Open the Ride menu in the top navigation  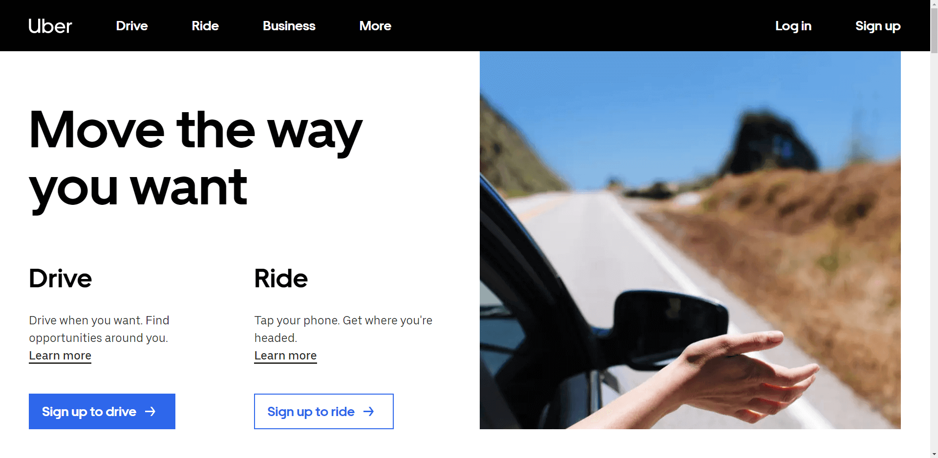[205, 26]
